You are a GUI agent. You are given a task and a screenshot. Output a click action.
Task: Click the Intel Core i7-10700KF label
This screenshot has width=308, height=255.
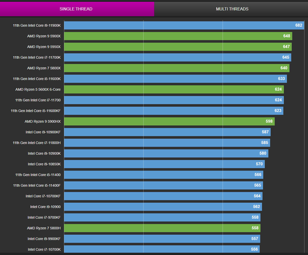(x=43, y=196)
